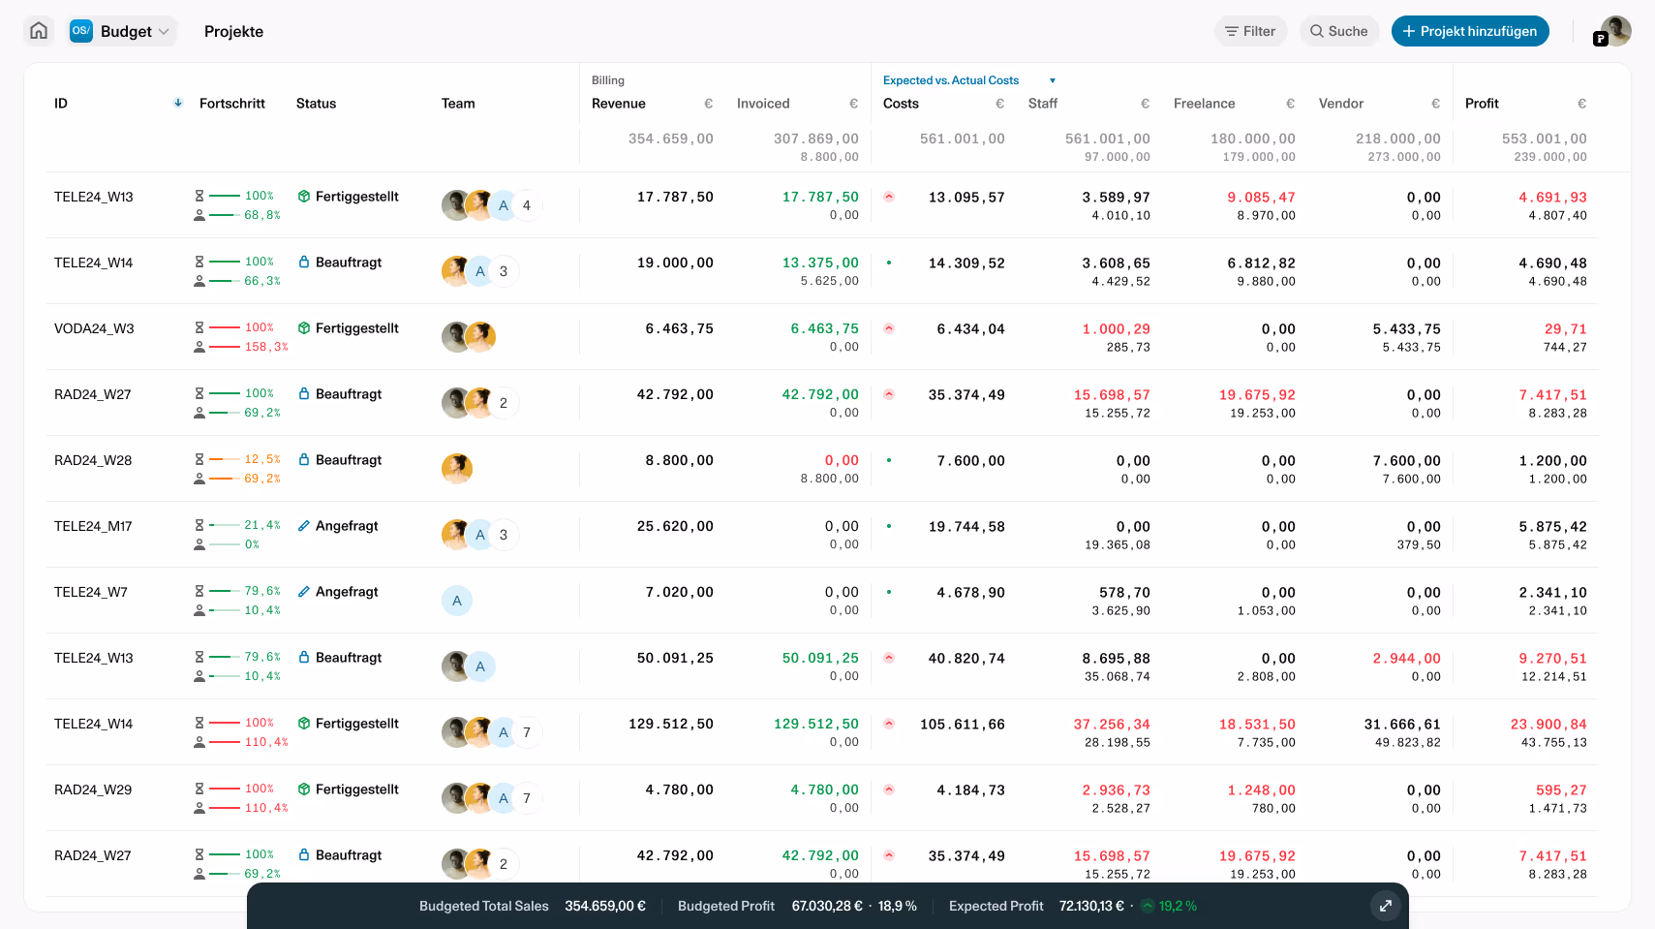The height and width of the screenshot is (929, 1655).
Task: Select the Costs column header
Action: (901, 104)
